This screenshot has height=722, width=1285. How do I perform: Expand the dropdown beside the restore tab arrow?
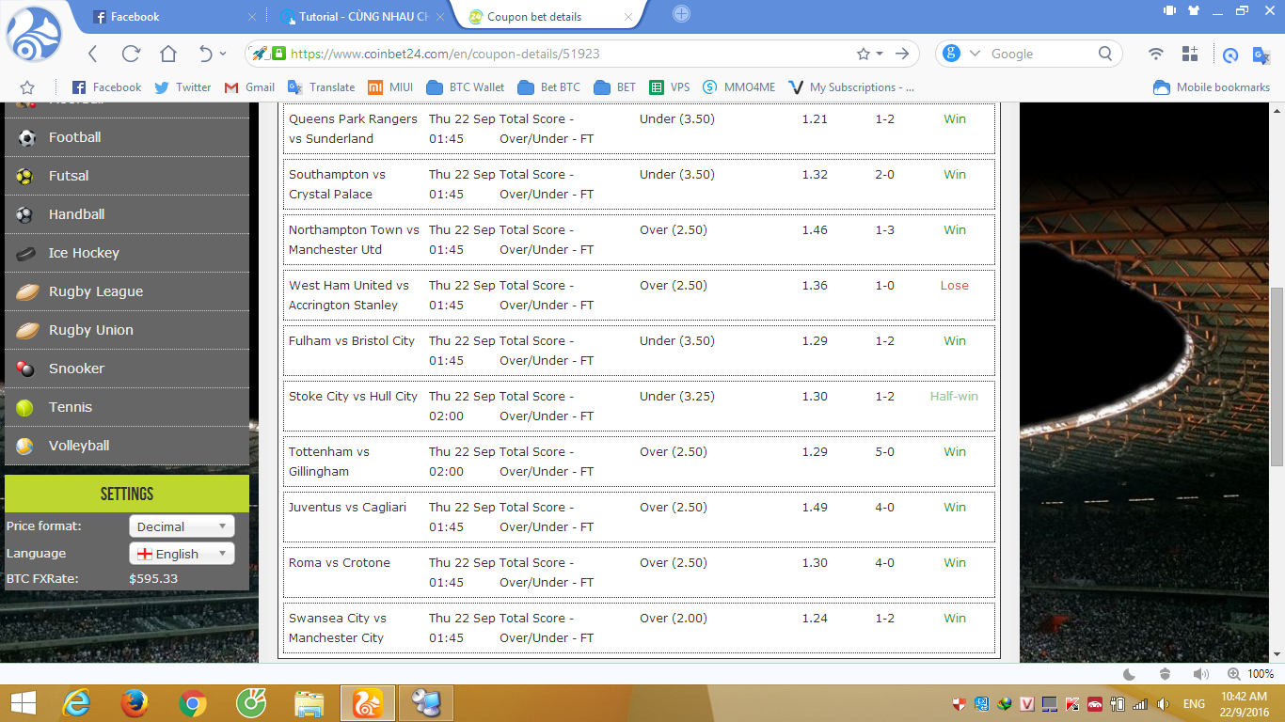point(223,54)
